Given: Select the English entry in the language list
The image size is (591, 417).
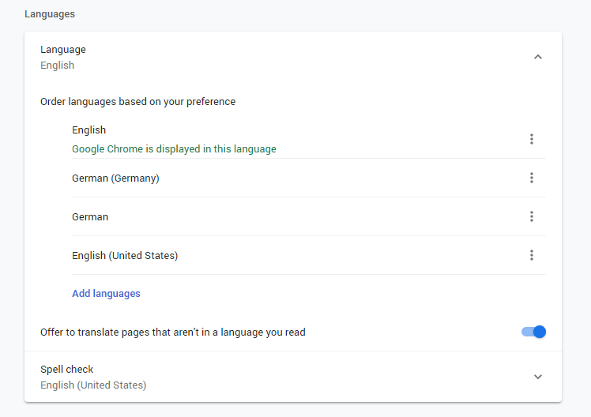Looking at the screenshot, I should point(88,130).
